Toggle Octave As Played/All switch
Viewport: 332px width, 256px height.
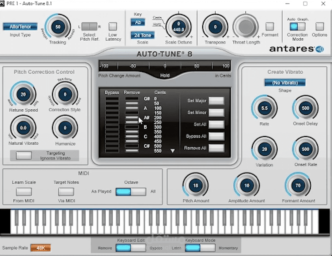point(131,192)
